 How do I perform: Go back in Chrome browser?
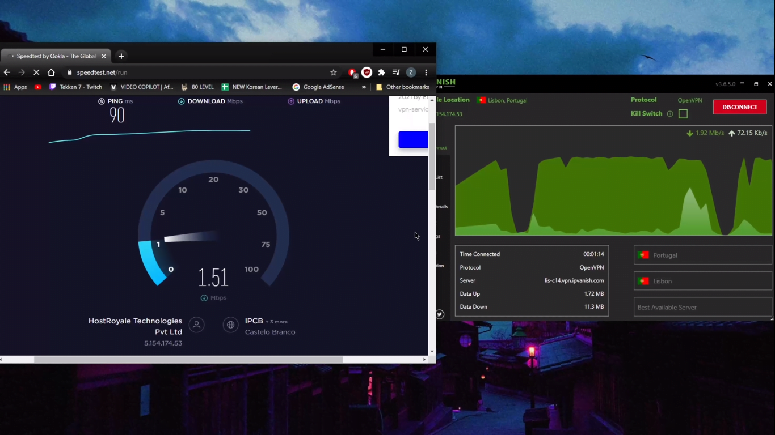(7, 72)
